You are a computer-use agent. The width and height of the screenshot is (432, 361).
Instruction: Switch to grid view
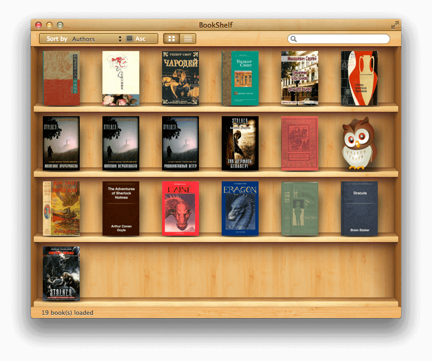click(171, 39)
